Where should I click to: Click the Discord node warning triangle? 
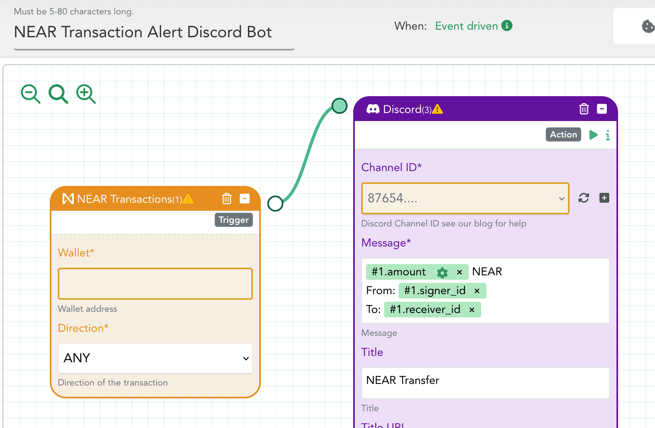pos(437,109)
